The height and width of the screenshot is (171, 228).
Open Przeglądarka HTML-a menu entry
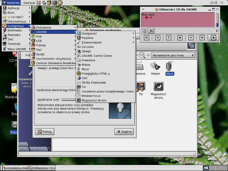tap(105, 74)
